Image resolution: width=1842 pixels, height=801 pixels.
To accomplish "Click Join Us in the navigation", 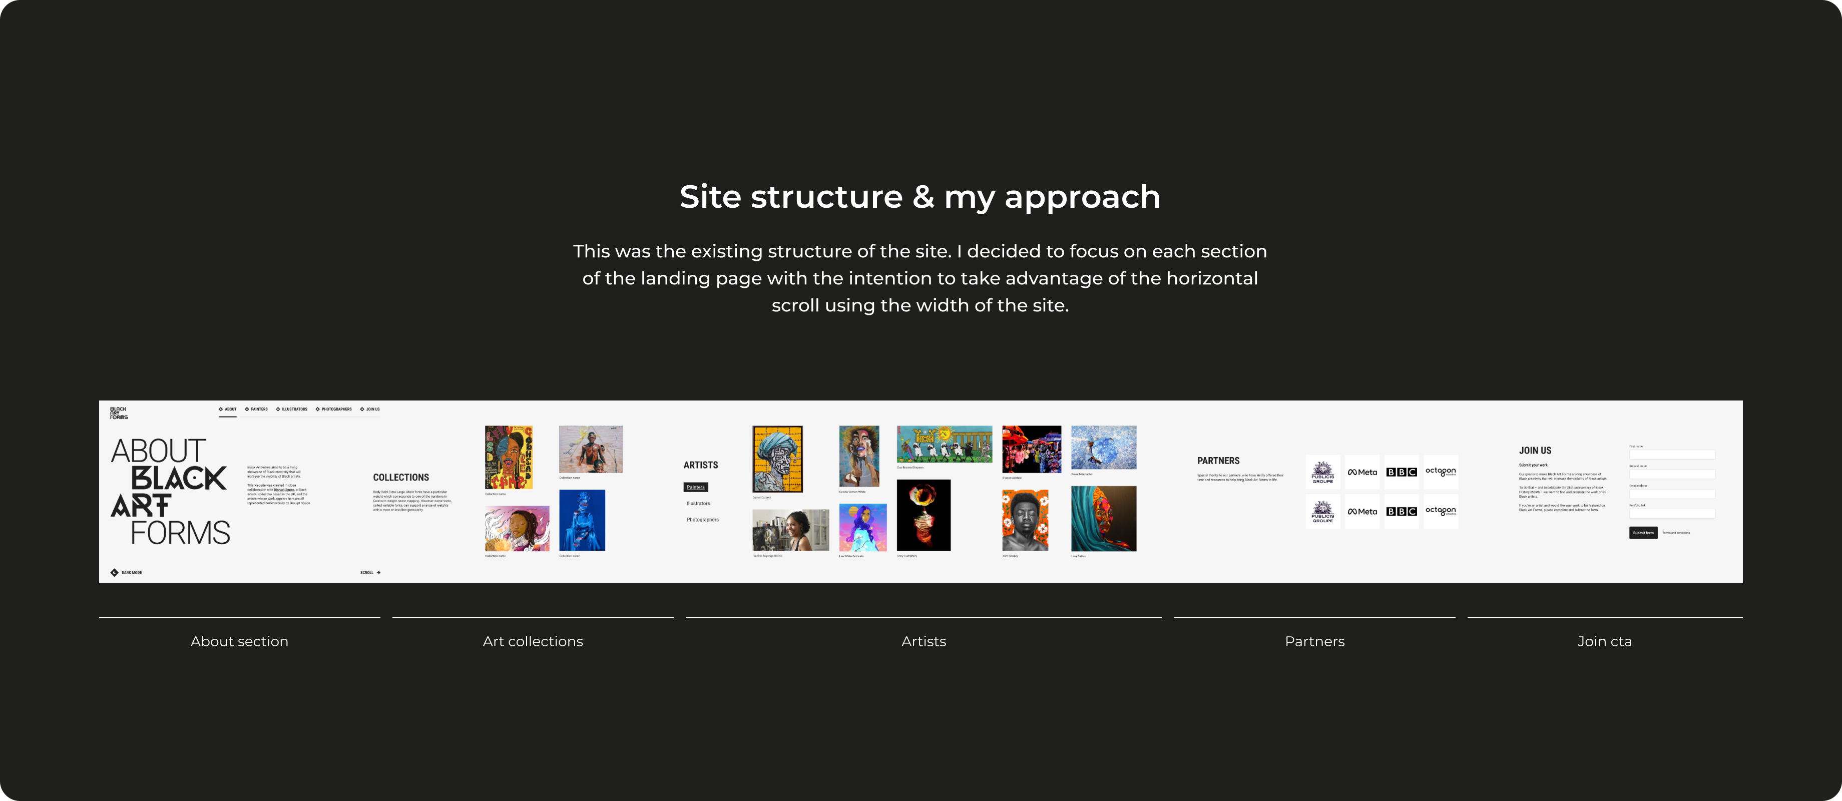I will tap(370, 410).
